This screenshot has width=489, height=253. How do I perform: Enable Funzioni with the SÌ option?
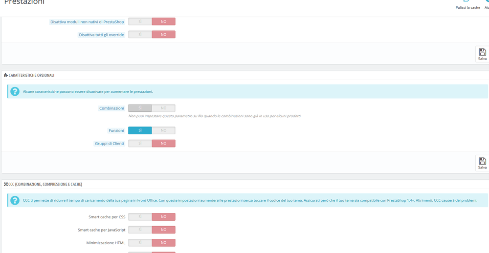[140, 130]
